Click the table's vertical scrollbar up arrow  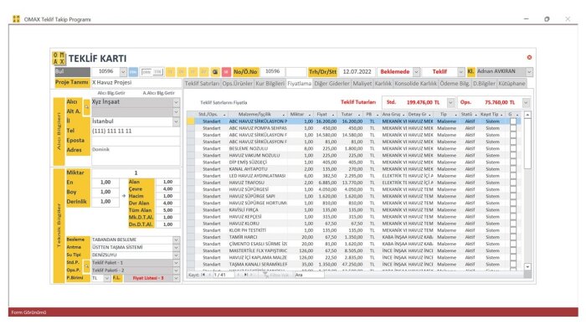coord(527,115)
